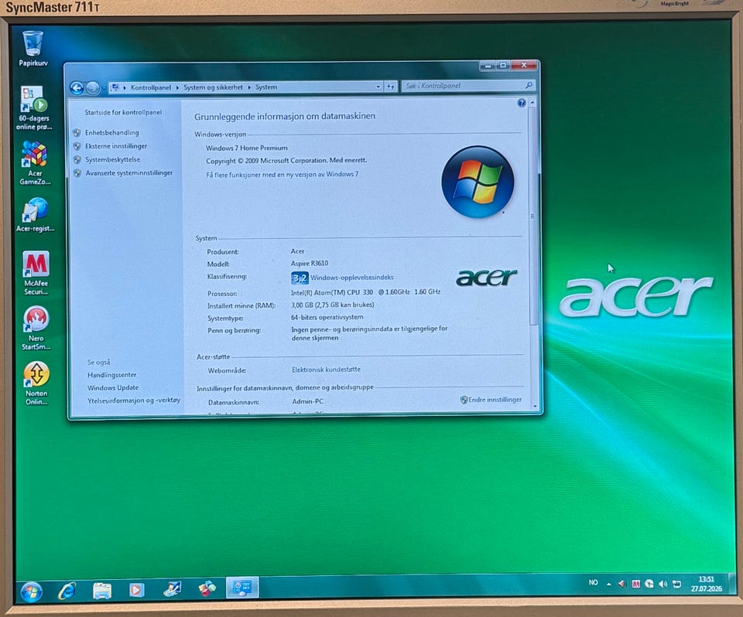
Task: Click the 3,2 Windows score badge
Action: 300,278
